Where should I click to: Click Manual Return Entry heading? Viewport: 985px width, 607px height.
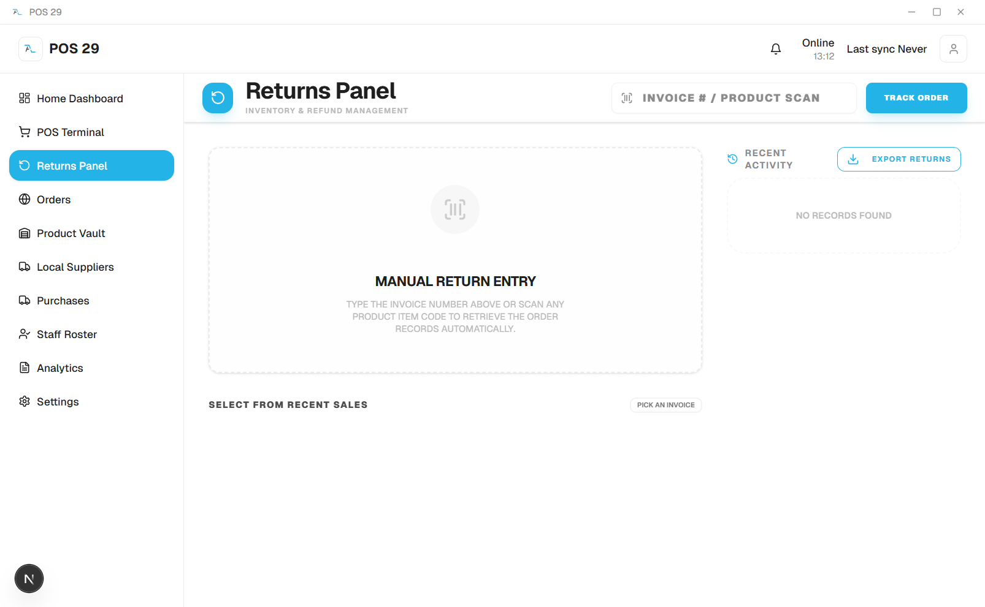pyautogui.click(x=455, y=281)
